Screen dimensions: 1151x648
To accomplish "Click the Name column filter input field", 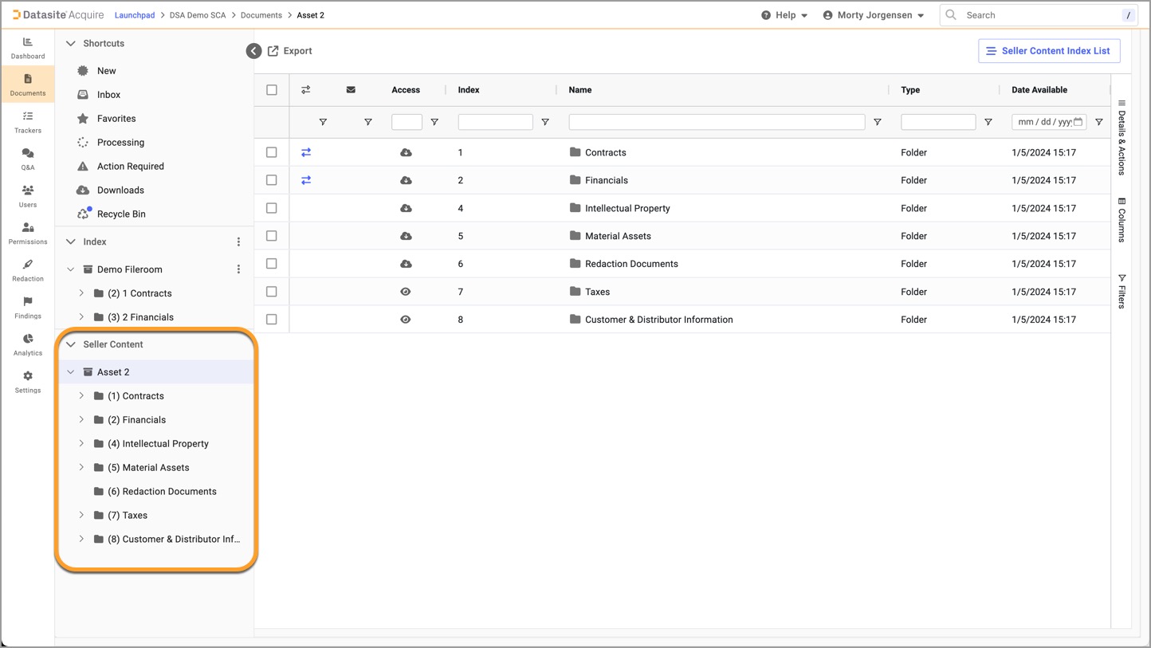I will pyautogui.click(x=716, y=122).
